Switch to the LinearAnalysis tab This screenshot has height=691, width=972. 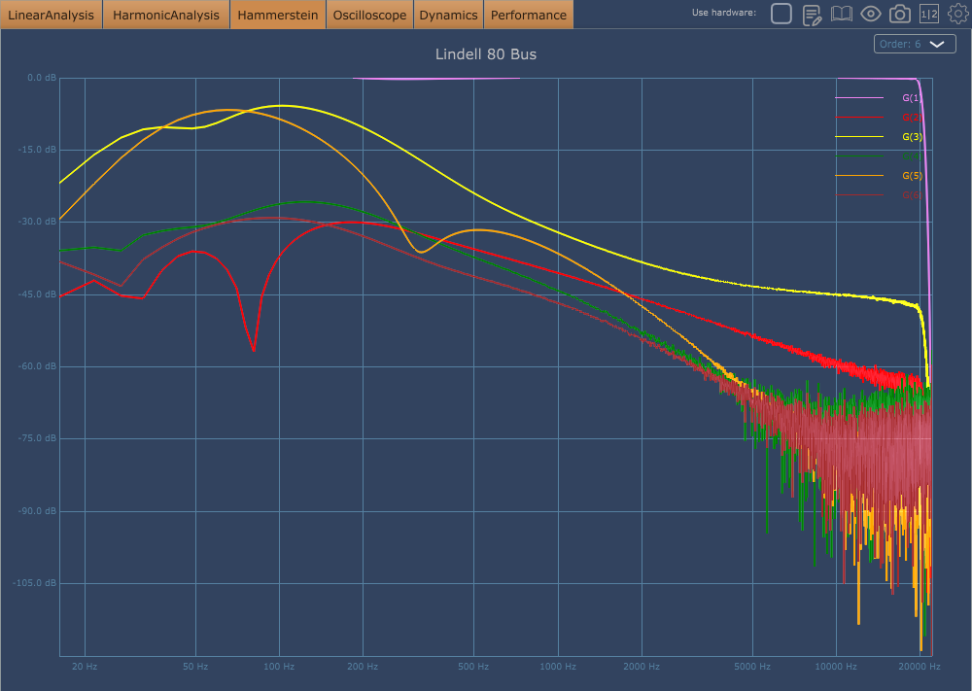tap(51, 15)
